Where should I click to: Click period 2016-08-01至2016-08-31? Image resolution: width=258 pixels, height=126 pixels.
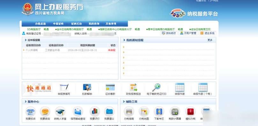click(82, 50)
